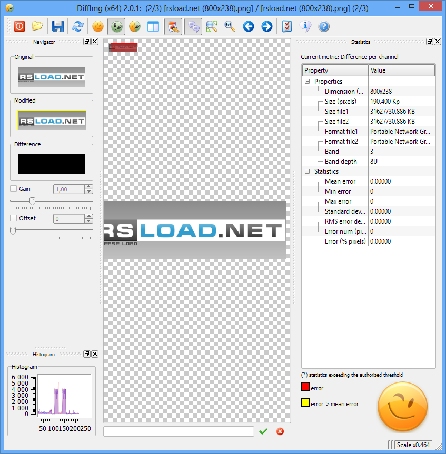This screenshot has width=446, height=454.
Task: Increase Gain value with up arrow
Action: 89,187
